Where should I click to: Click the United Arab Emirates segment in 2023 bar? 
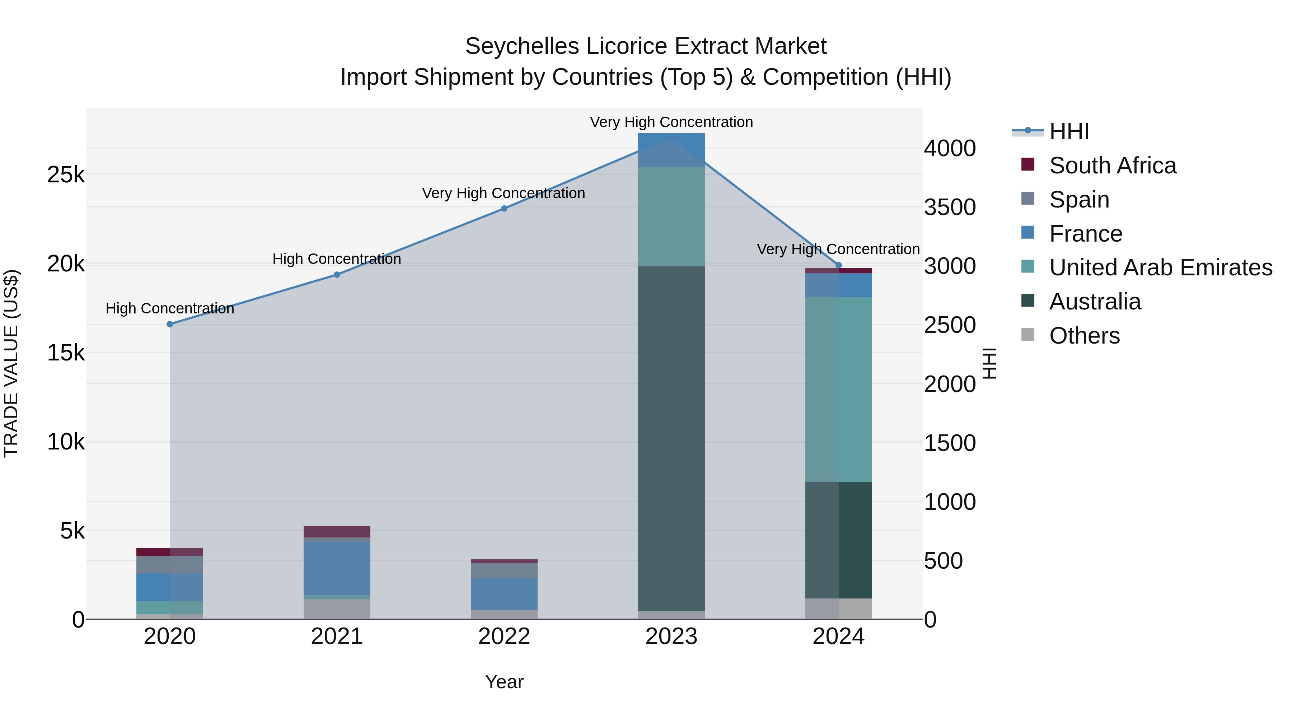click(x=671, y=217)
